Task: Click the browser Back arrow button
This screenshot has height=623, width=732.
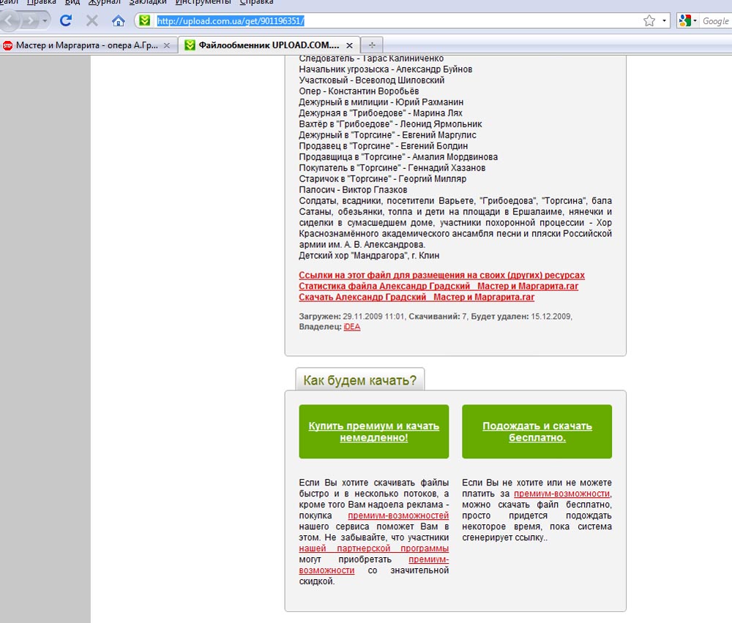Action: click(10, 20)
